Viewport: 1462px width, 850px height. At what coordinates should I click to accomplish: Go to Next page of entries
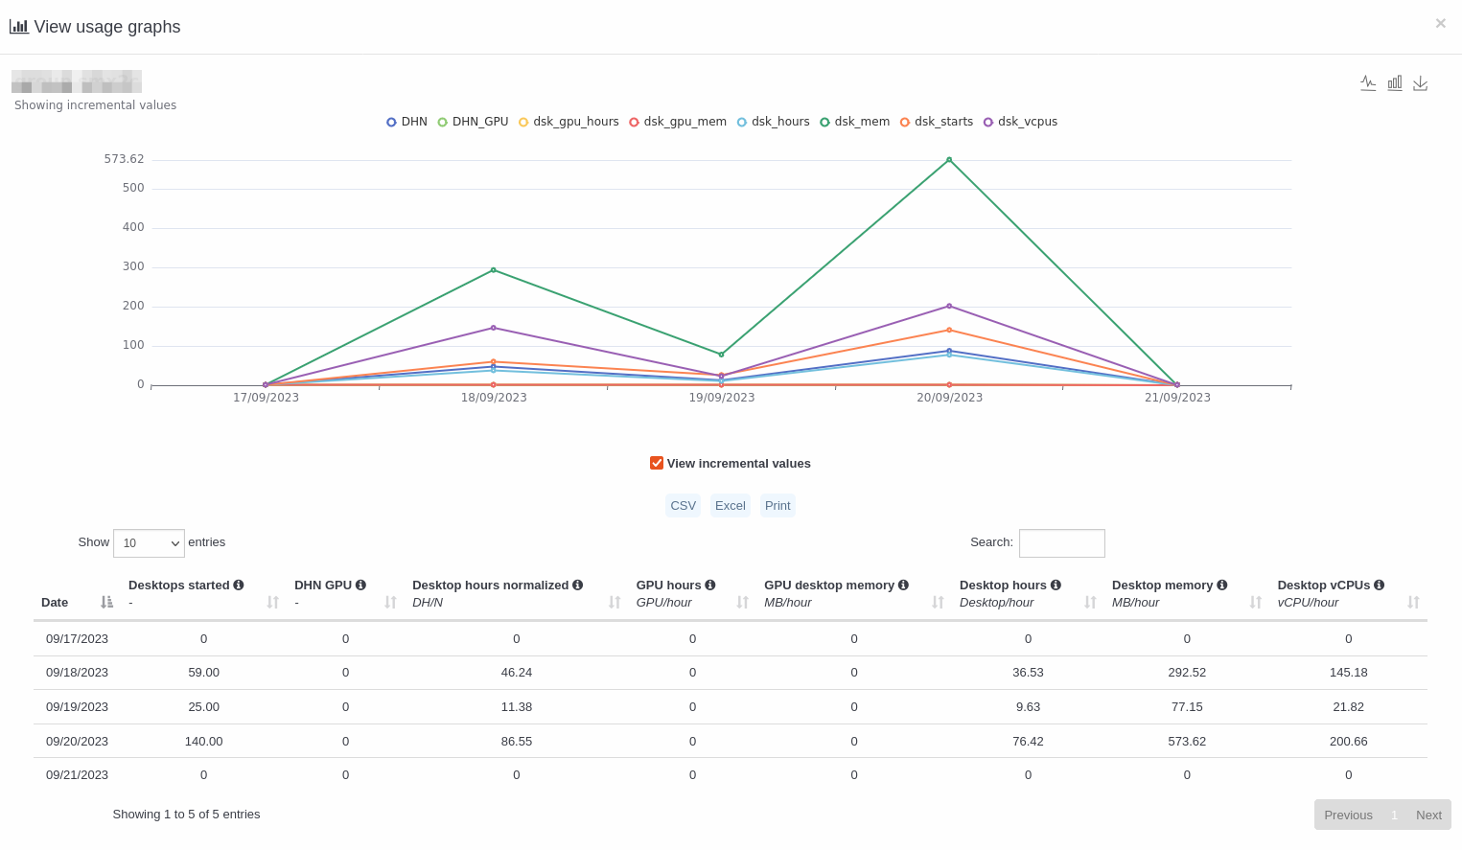[1428, 815]
